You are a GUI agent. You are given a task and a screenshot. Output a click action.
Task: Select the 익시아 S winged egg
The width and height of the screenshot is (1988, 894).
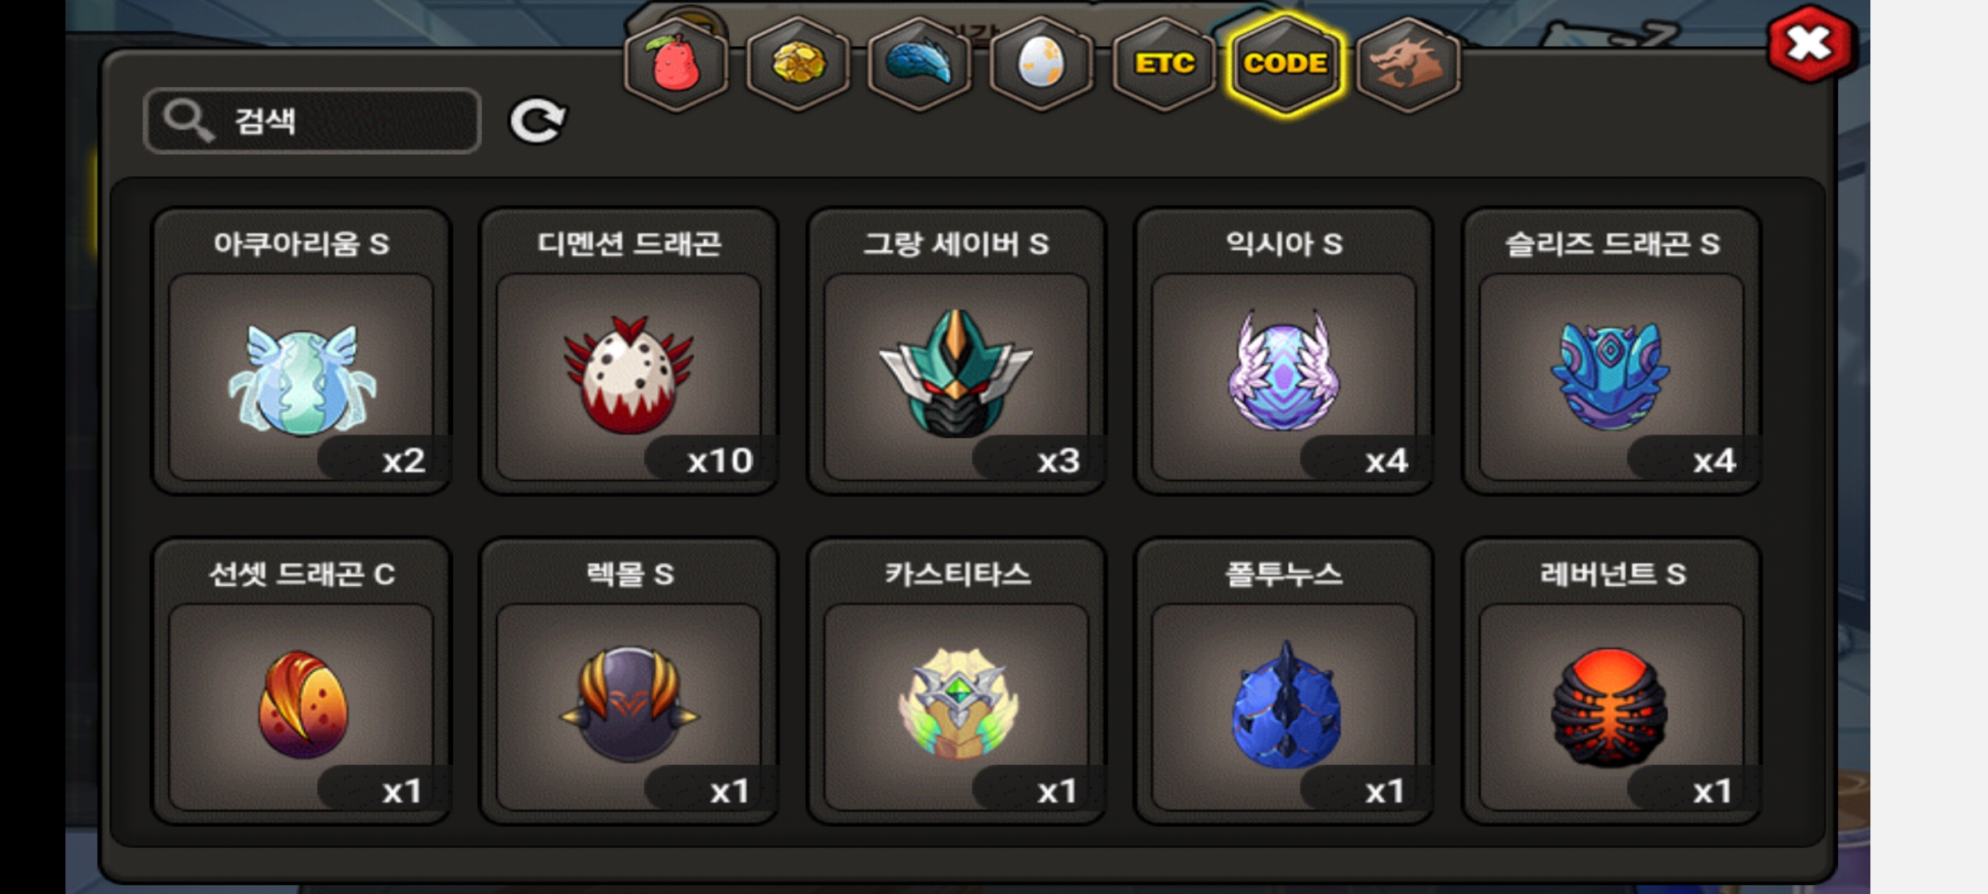[x=1284, y=351]
